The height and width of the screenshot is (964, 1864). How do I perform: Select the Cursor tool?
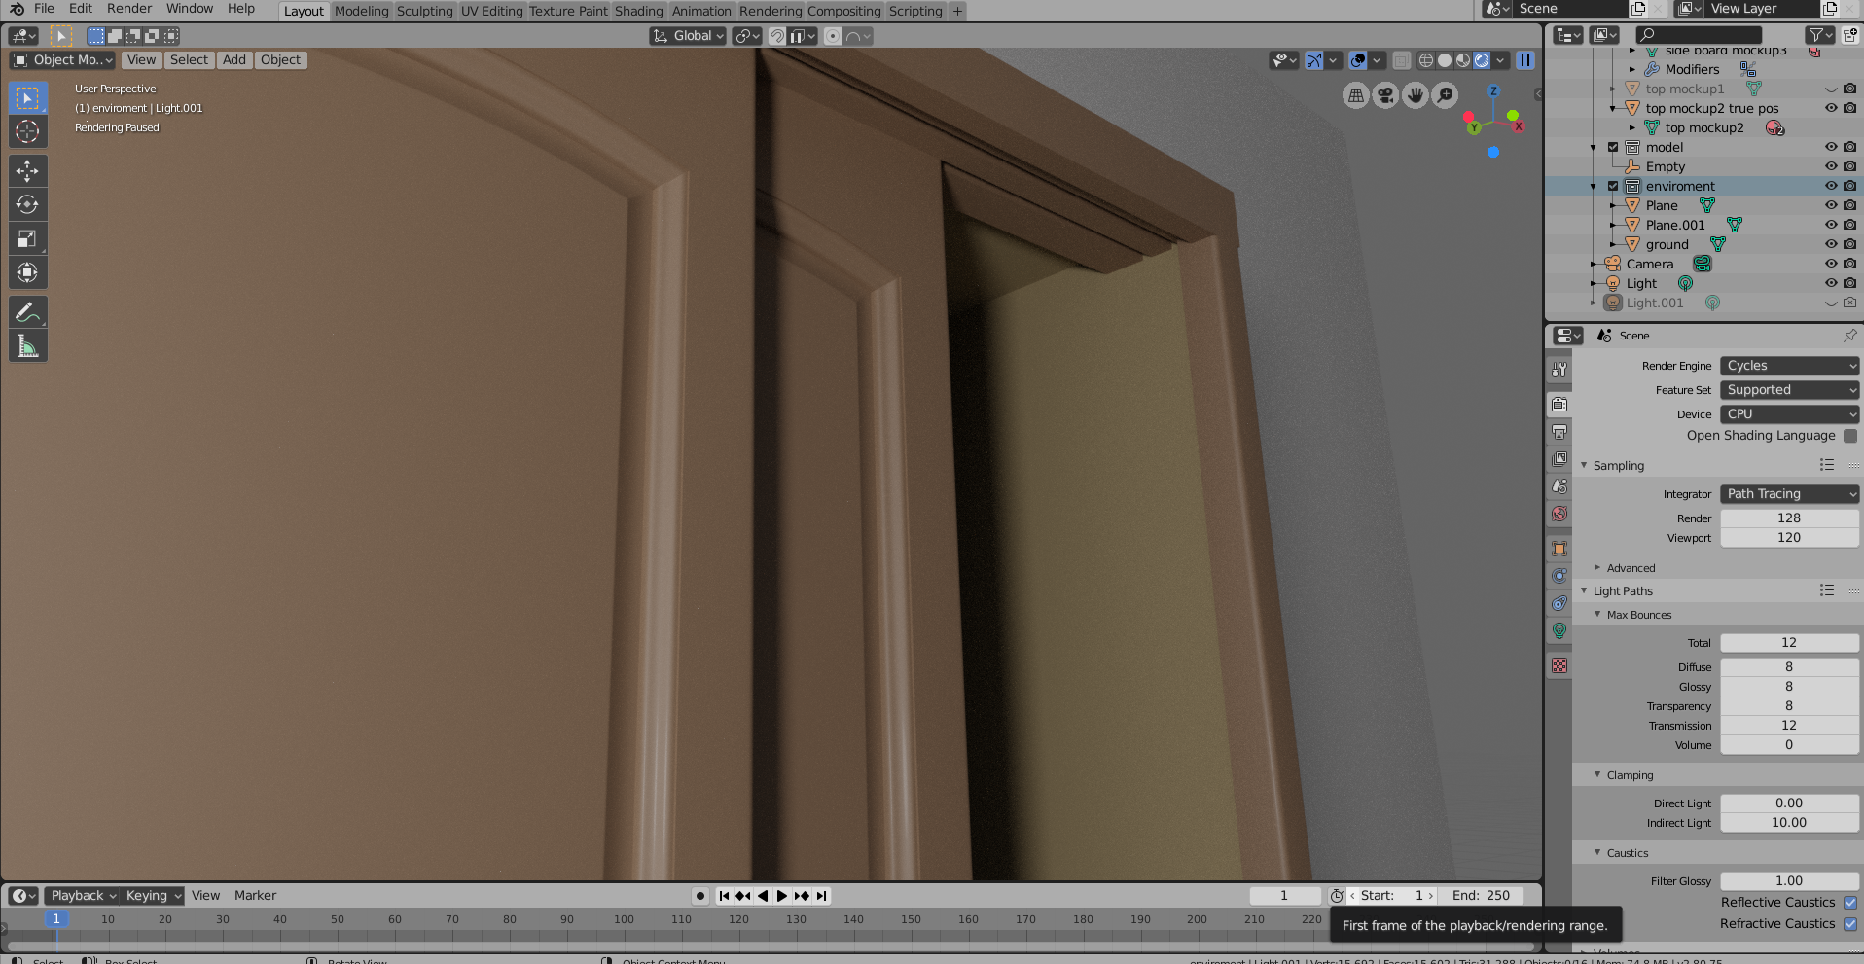pos(27,131)
